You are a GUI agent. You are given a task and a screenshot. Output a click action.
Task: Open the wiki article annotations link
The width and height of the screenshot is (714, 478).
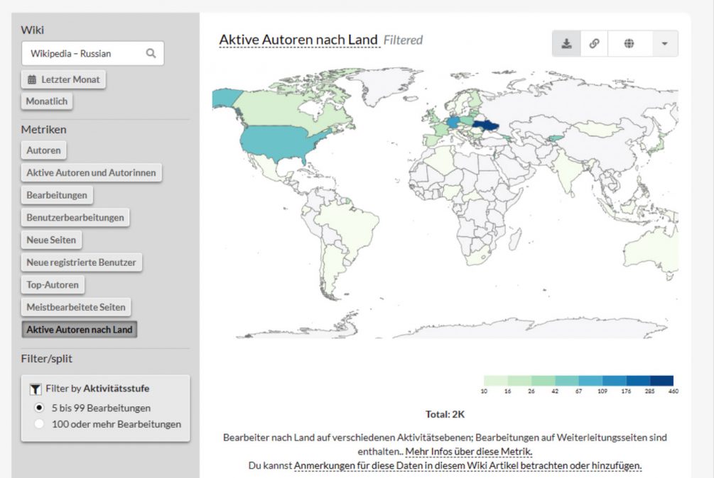(467, 466)
